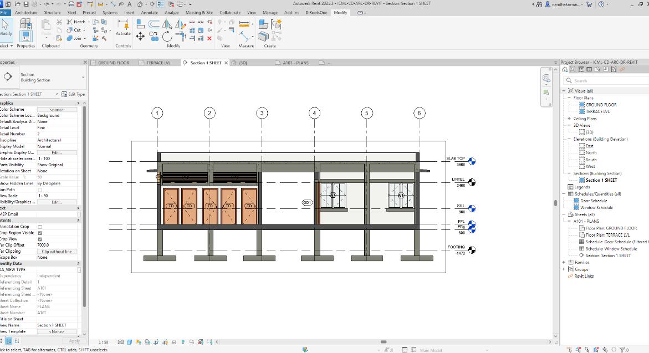This screenshot has height=353, width=649.
Task: Click the red Delete X icon
Action: tap(209, 38)
